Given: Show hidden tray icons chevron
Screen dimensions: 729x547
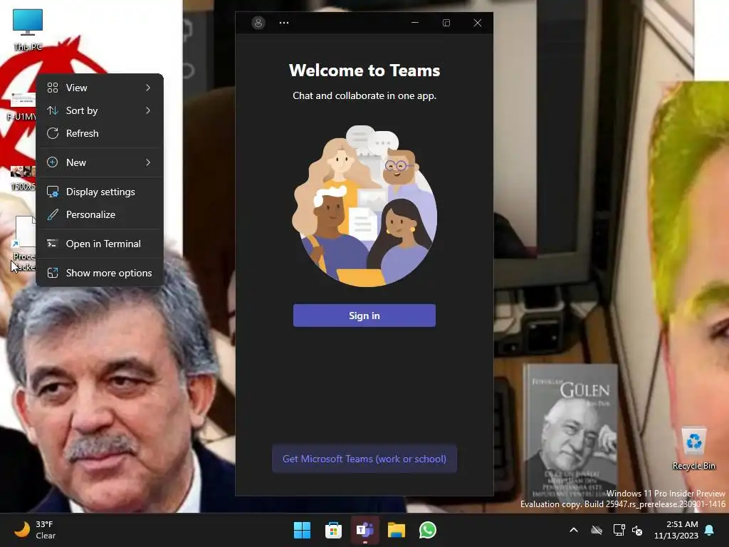Looking at the screenshot, I should pyautogui.click(x=574, y=530).
